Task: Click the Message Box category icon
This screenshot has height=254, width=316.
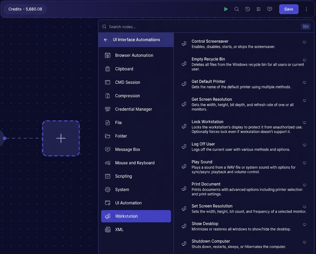Action: pos(108,149)
